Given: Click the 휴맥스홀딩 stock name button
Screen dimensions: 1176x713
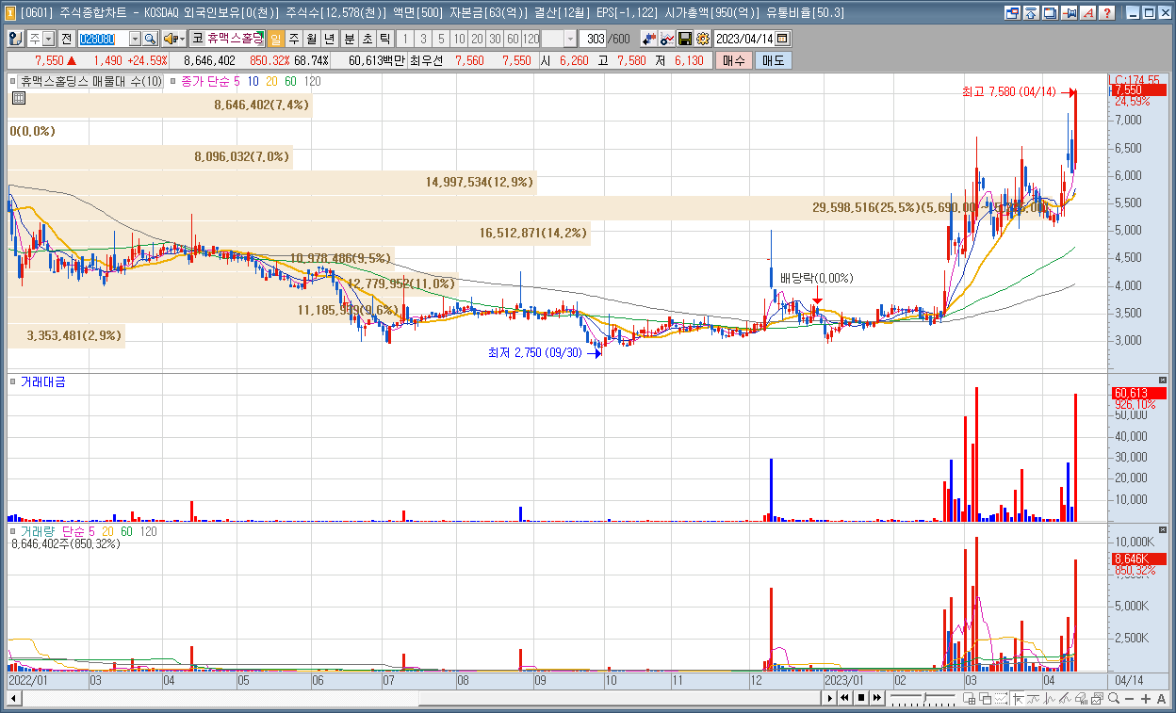Looking at the screenshot, I should (x=235, y=39).
